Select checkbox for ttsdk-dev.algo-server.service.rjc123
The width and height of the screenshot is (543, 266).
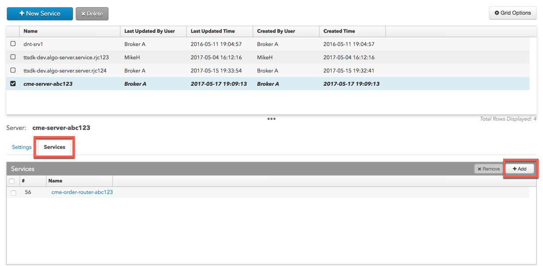13,57
